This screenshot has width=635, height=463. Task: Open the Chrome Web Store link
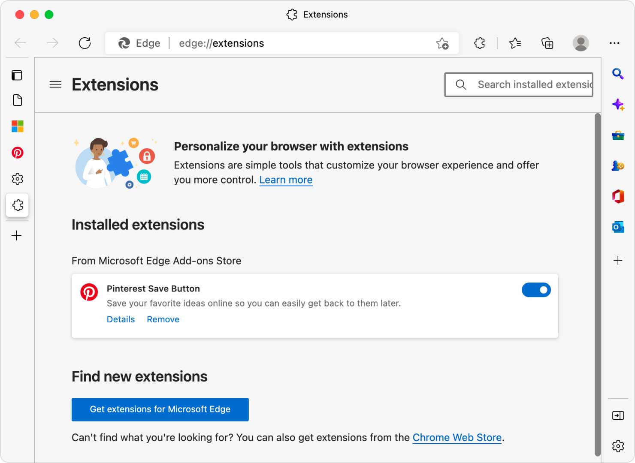tap(457, 438)
